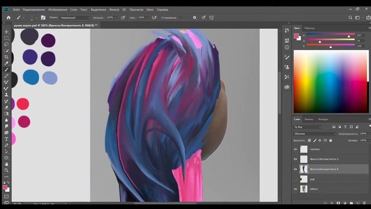Select the Type tool
This screenshot has height=209, width=371.
click(x=6, y=139)
